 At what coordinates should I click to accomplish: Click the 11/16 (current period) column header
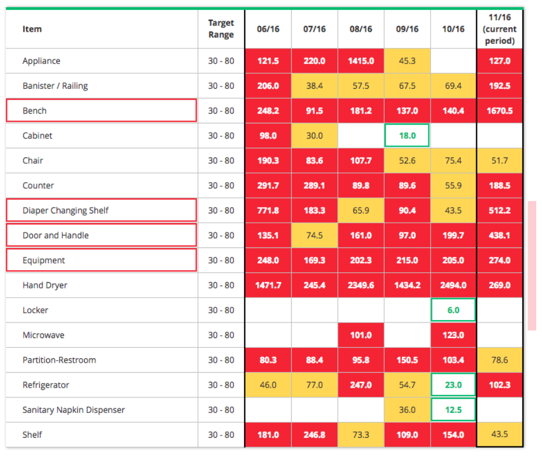(x=499, y=29)
